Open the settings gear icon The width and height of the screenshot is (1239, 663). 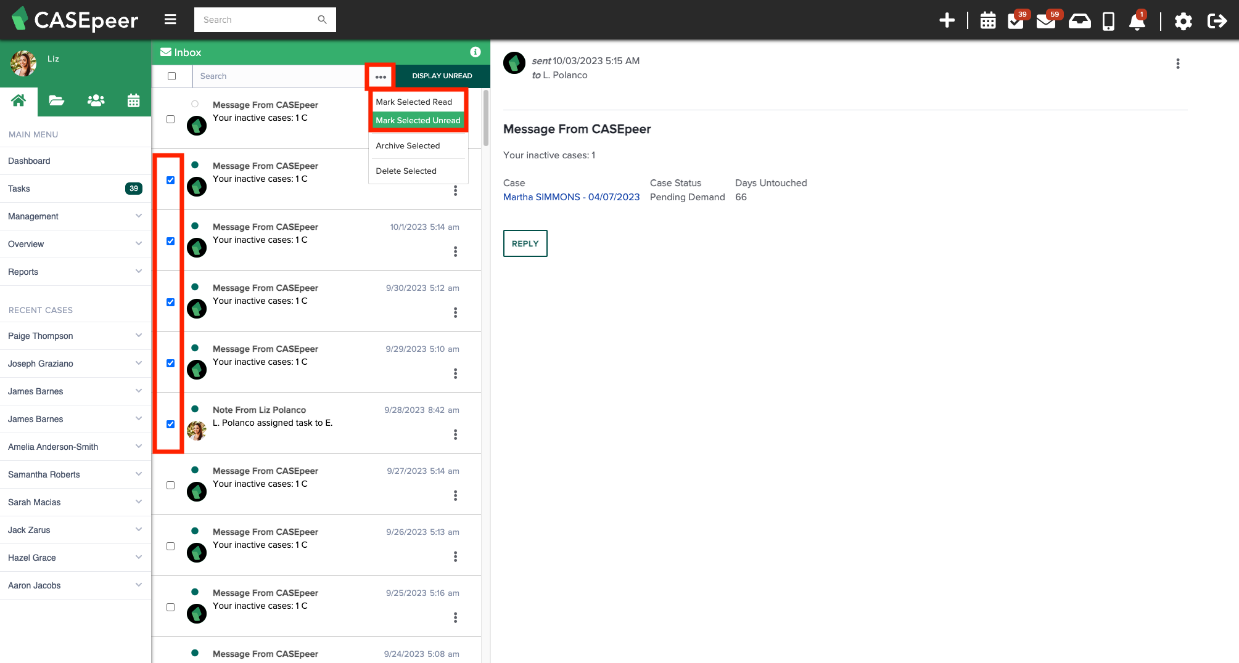click(x=1183, y=21)
